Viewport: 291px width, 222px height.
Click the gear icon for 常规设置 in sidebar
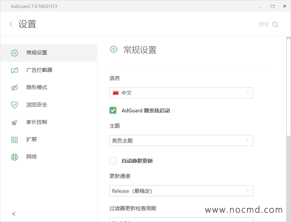click(15, 53)
